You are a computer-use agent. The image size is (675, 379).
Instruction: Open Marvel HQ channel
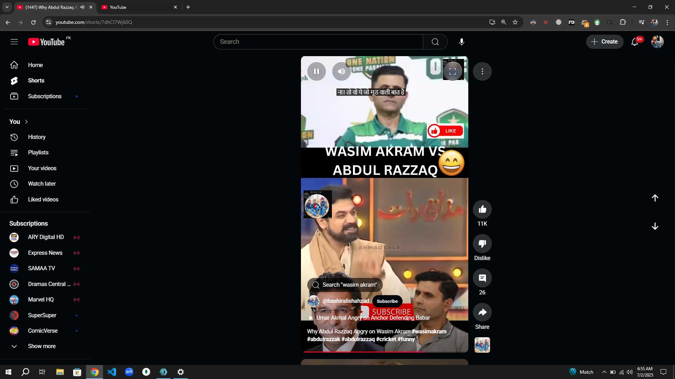point(45,300)
